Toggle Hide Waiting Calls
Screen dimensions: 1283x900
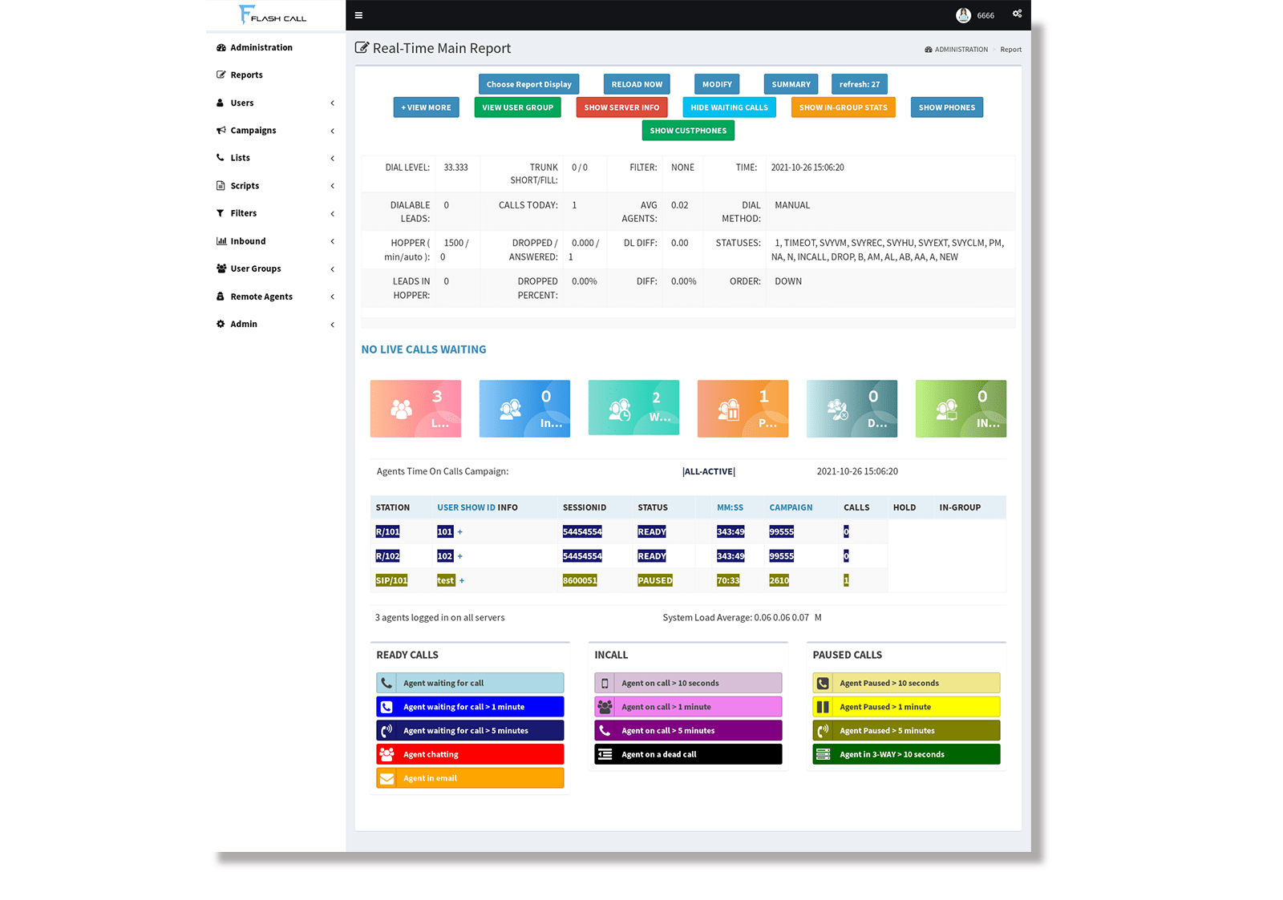tap(729, 107)
